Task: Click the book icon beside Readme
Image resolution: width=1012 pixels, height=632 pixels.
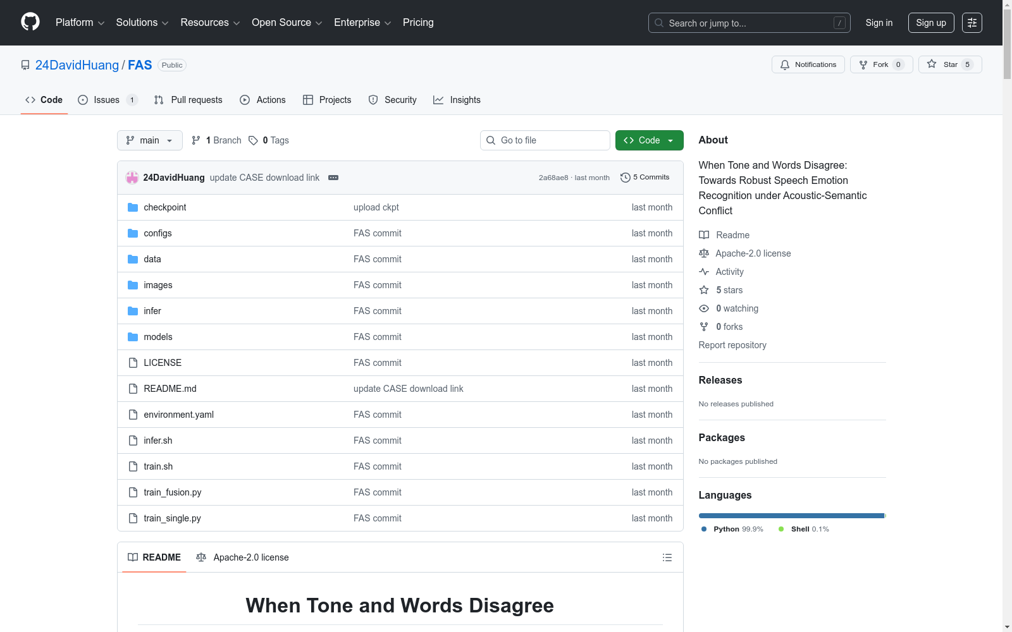Action: coord(704,235)
